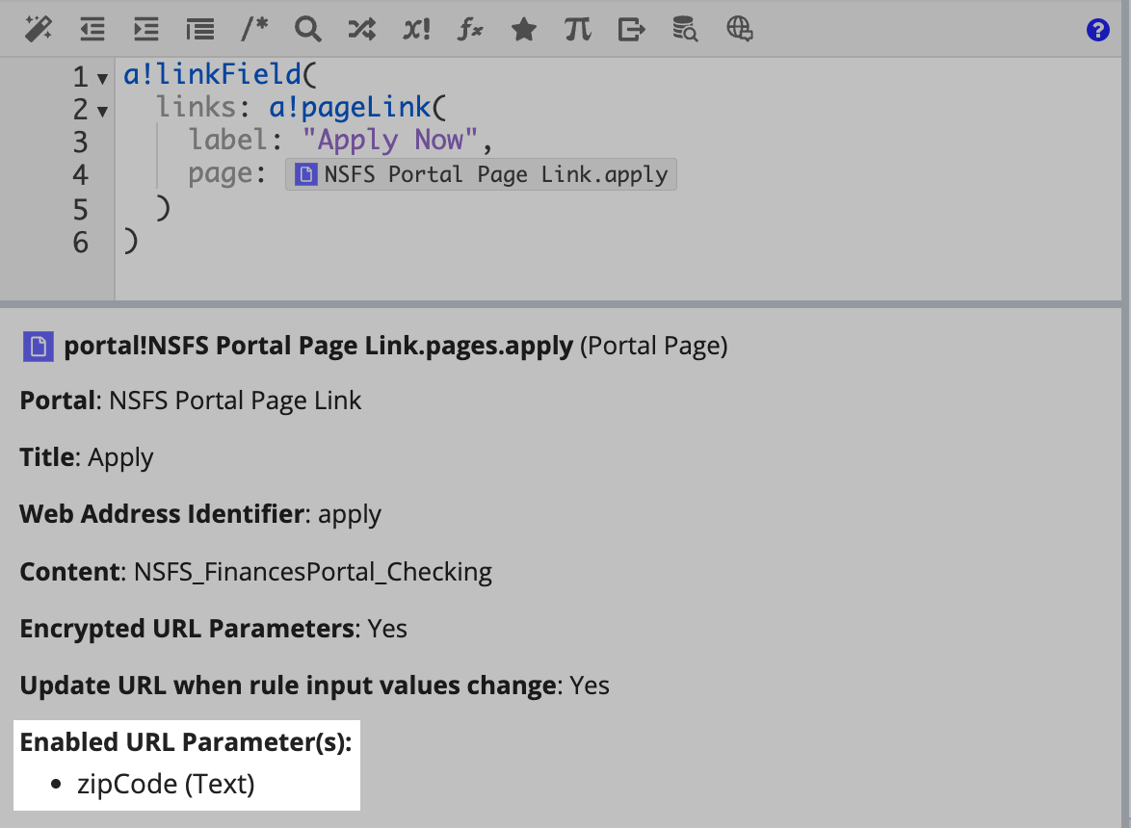
Task: Click the Portal: NSFS Portal Page Link text
Action: (191, 401)
